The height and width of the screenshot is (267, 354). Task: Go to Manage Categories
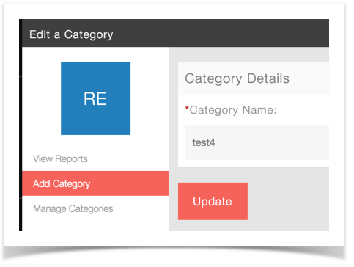pyautogui.click(x=73, y=208)
